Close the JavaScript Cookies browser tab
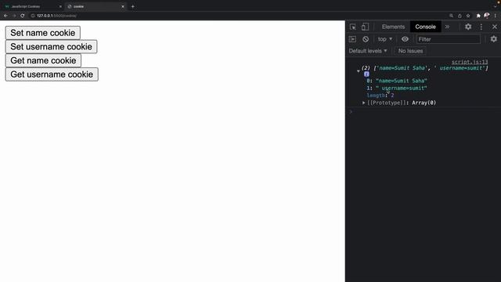This screenshot has width=501, height=282. 60,6
